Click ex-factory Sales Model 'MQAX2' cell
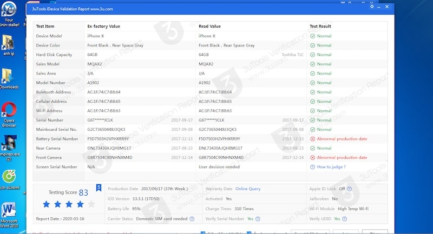Screen dimensions: 433x234 tap(94, 64)
